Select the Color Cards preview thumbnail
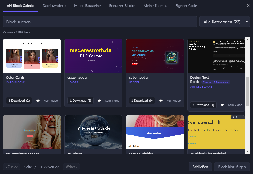 pyautogui.click(x=32, y=56)
